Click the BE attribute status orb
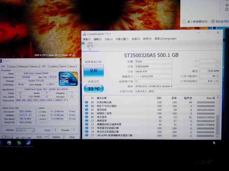The width and height of the screenshot is (229, 171). tap(87, 117)
